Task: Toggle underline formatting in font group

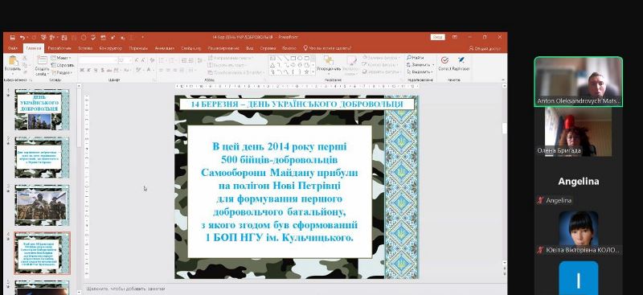Action: click(x=95, y=70)
